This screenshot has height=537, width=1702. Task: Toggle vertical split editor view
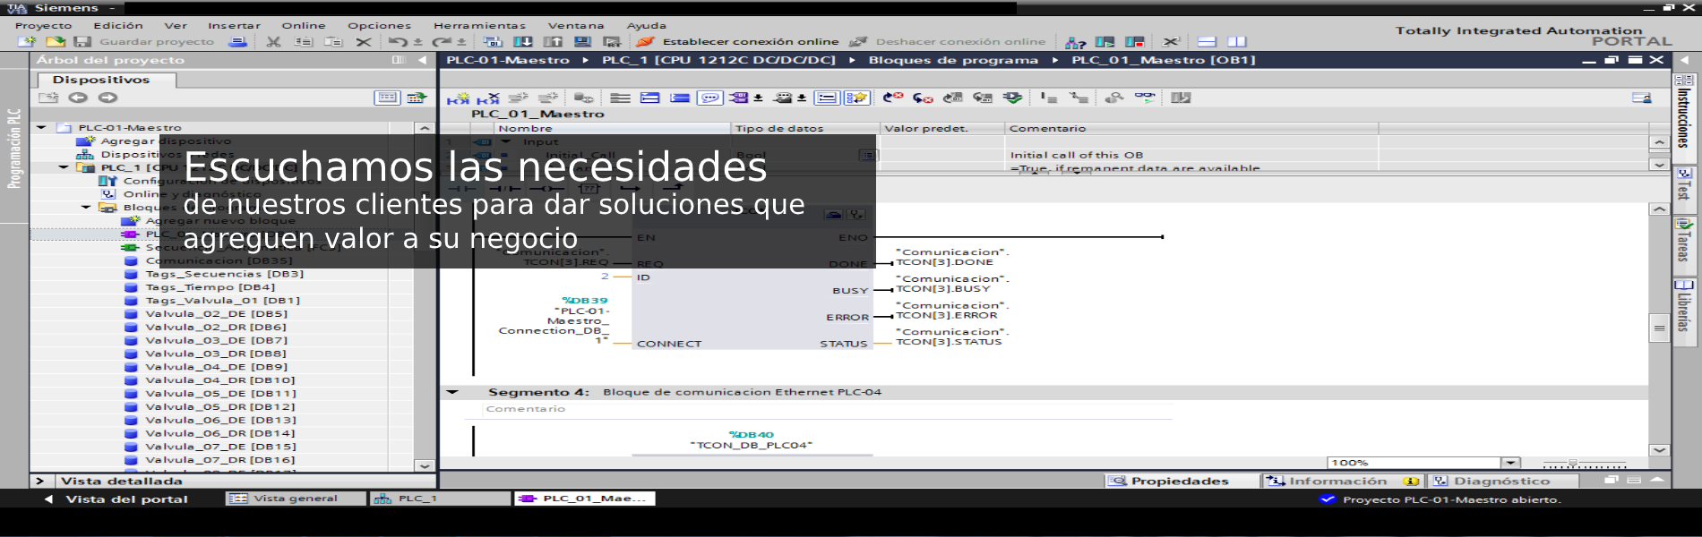click(1237, 42)
